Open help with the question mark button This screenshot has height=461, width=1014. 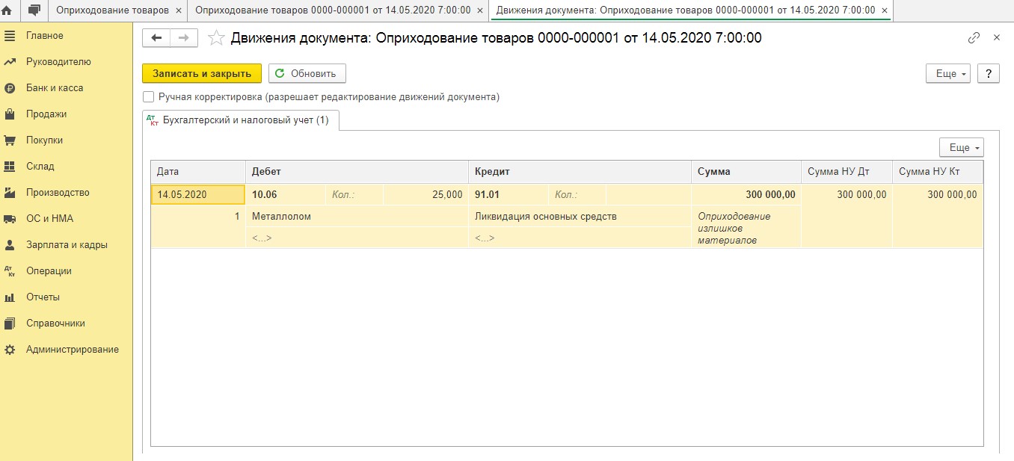click(x=988, y=73)
